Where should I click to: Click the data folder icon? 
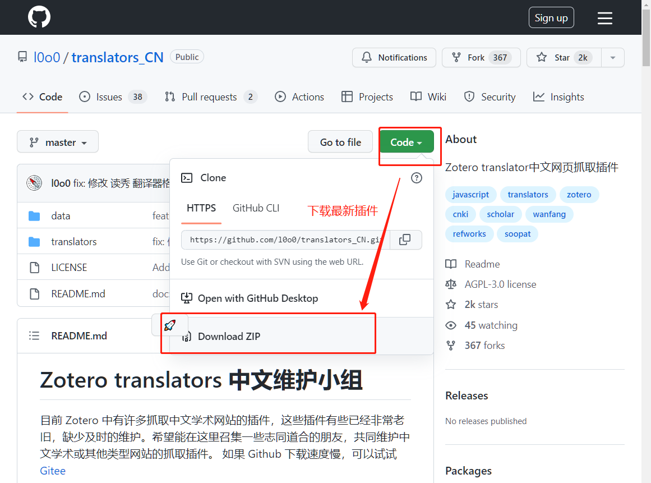(35, 215)
